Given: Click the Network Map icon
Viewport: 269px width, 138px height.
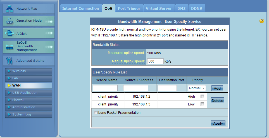Looking at the screenshot, I should pos(9,9).
